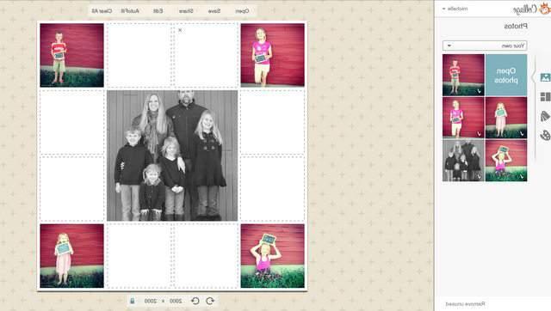Open the Layouts grid icon in sidebar
Screen dimensions: 551x311
pyautogui.click(x=545, y=96)
